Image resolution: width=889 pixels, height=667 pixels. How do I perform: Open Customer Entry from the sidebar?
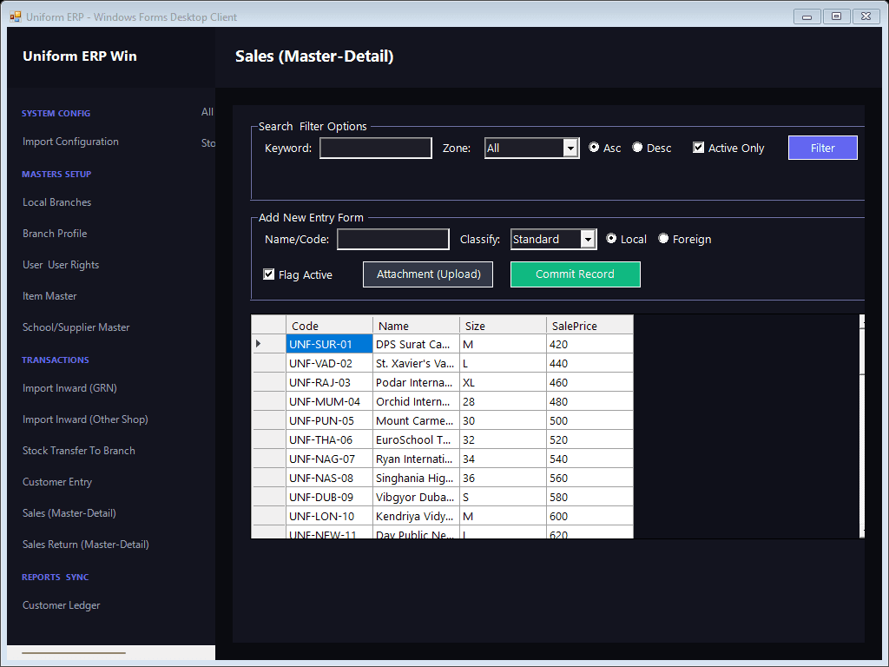pyautogui.click(x=56, y=481)
